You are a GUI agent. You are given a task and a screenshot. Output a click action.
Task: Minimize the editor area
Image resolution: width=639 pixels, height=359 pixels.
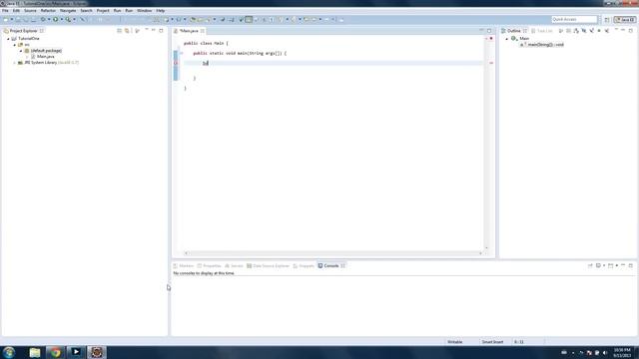tap(481, 31)
